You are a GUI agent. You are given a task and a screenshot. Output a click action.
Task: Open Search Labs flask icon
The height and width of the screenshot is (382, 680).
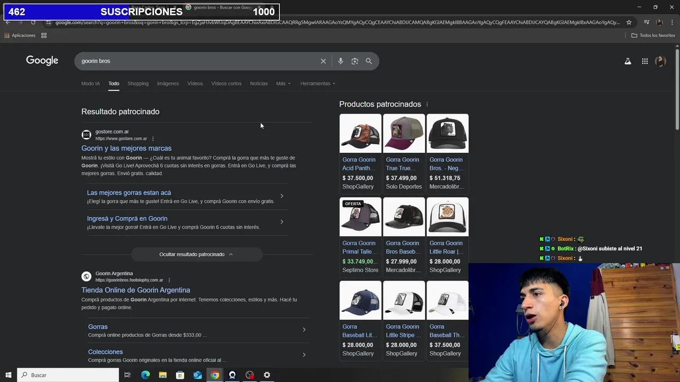pos(628,61)
